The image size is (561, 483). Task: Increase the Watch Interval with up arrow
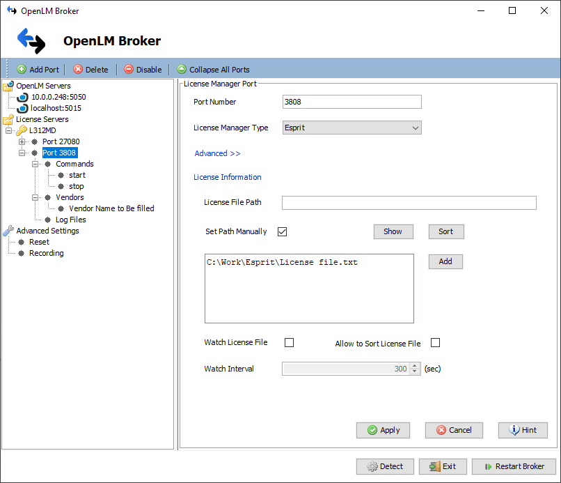click(416, 366)
